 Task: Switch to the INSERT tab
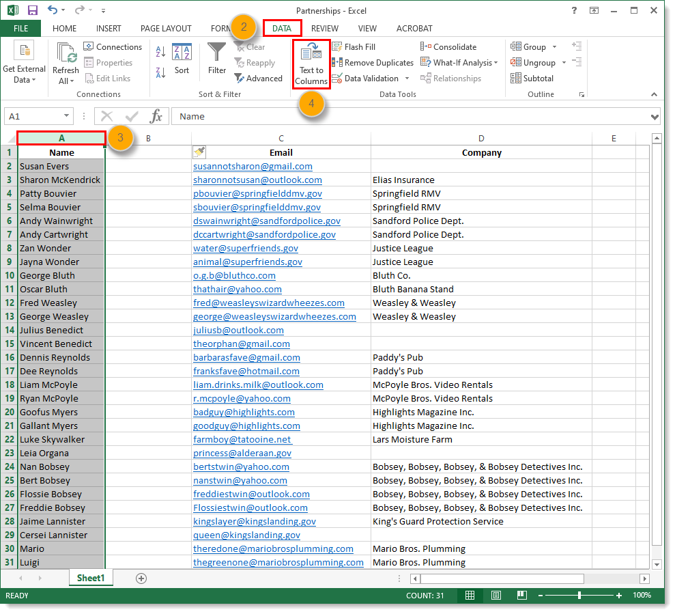point(109,29)
